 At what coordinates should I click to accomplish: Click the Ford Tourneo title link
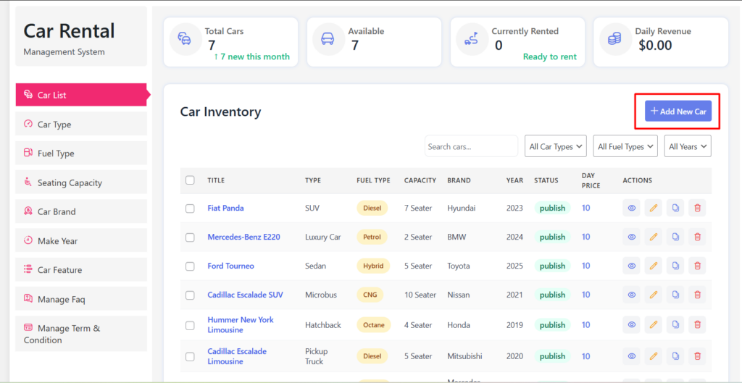coord(231,266)
